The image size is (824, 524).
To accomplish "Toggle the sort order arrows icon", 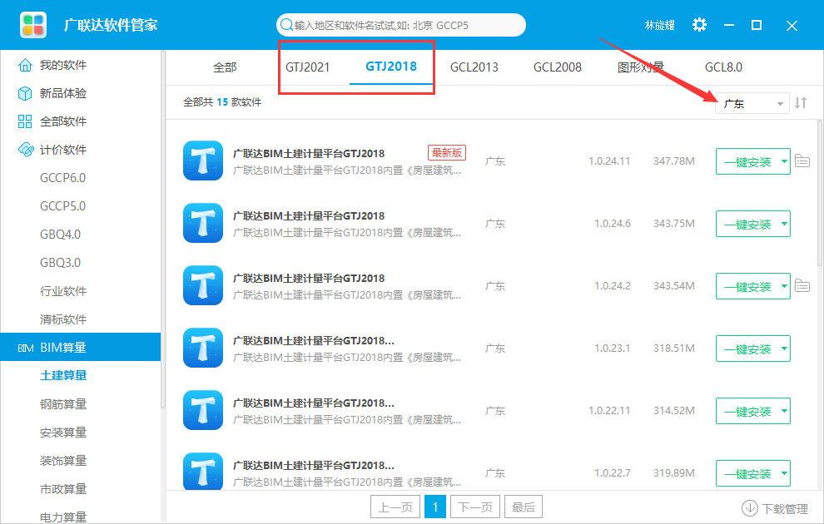I will pyautogui.click(x=801, y=103).
